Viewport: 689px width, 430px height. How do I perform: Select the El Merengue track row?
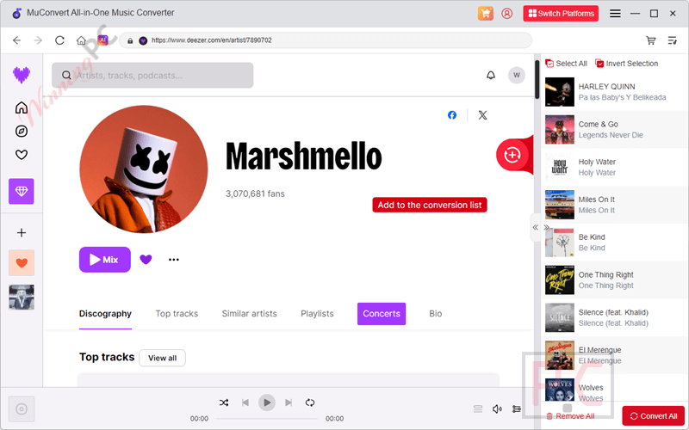tap(613, 355)
